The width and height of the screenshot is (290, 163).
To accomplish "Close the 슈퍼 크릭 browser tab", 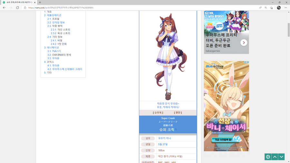I will tap(35, 2).
